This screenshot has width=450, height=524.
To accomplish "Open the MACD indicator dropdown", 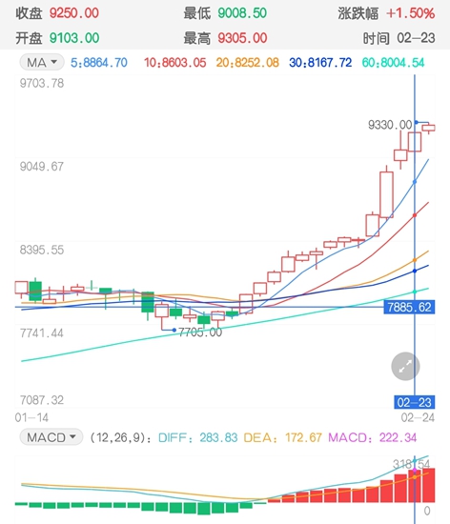I will coord(51,437).
